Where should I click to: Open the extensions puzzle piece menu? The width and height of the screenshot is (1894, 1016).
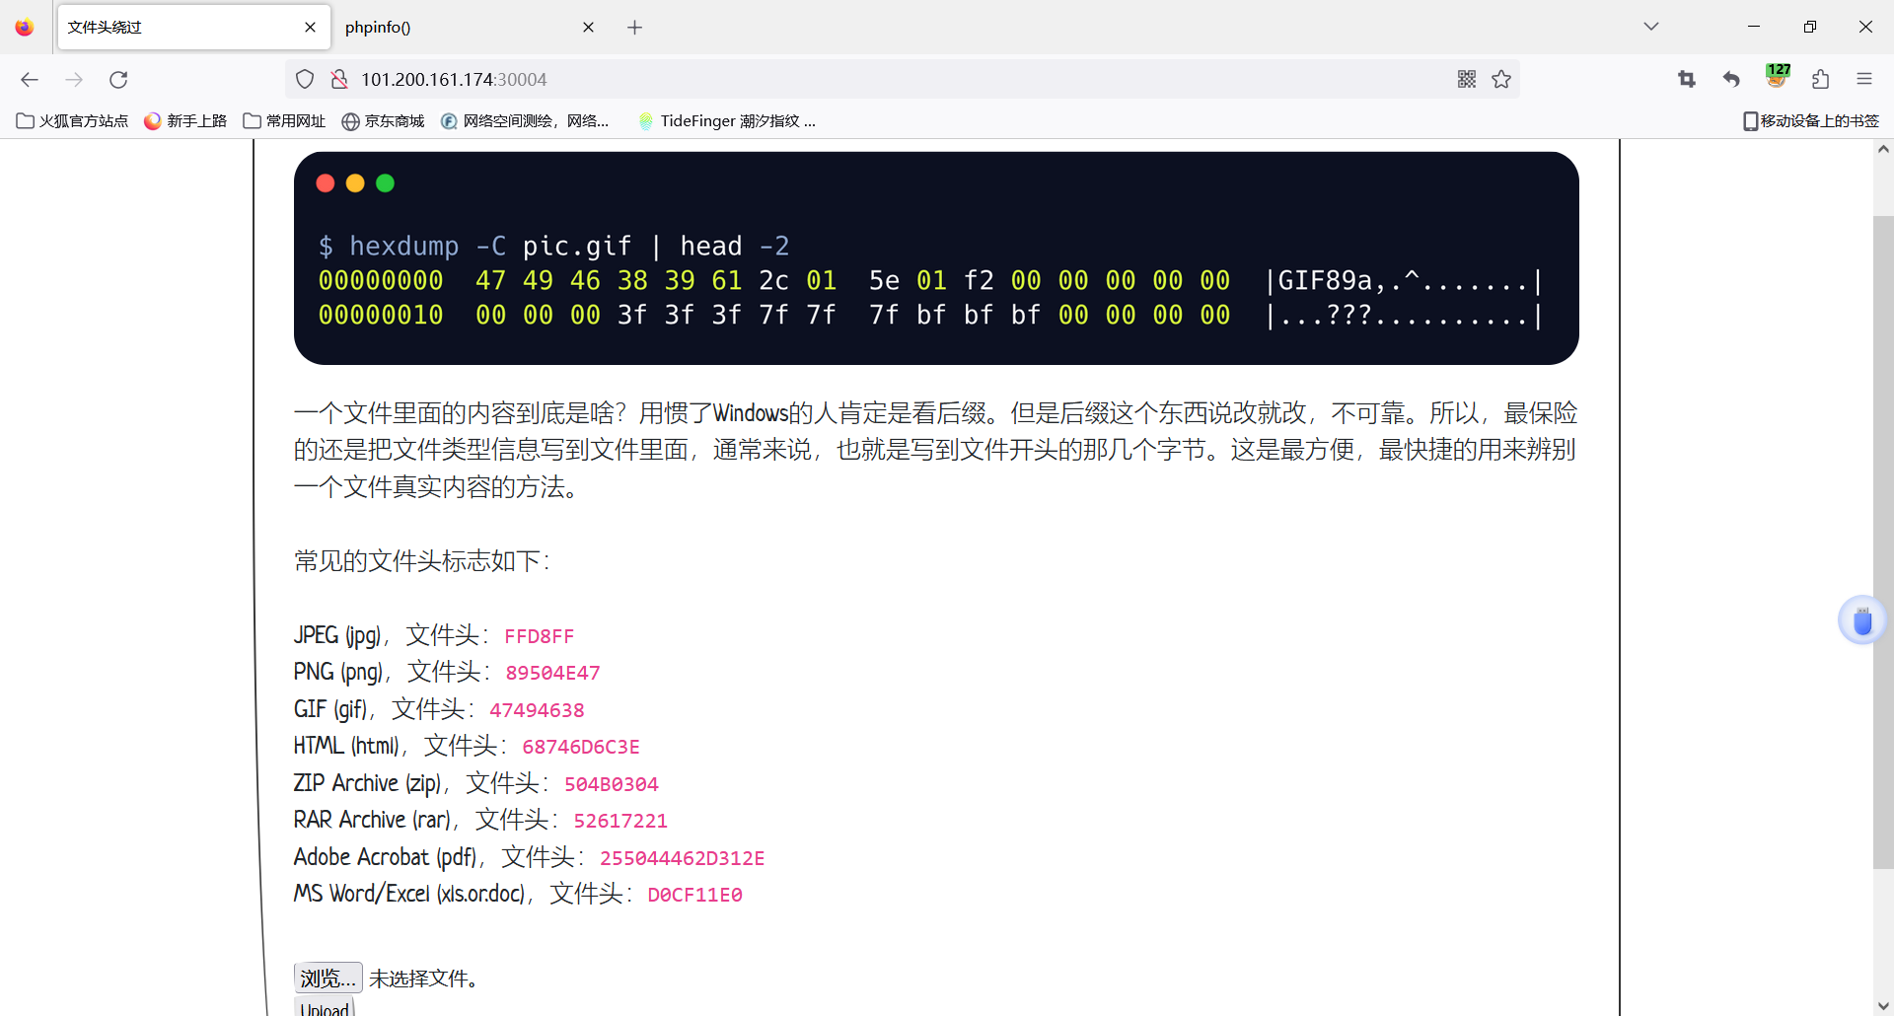tap(1821, 80)
